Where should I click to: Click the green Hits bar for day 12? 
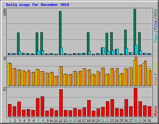coord(60,33)
